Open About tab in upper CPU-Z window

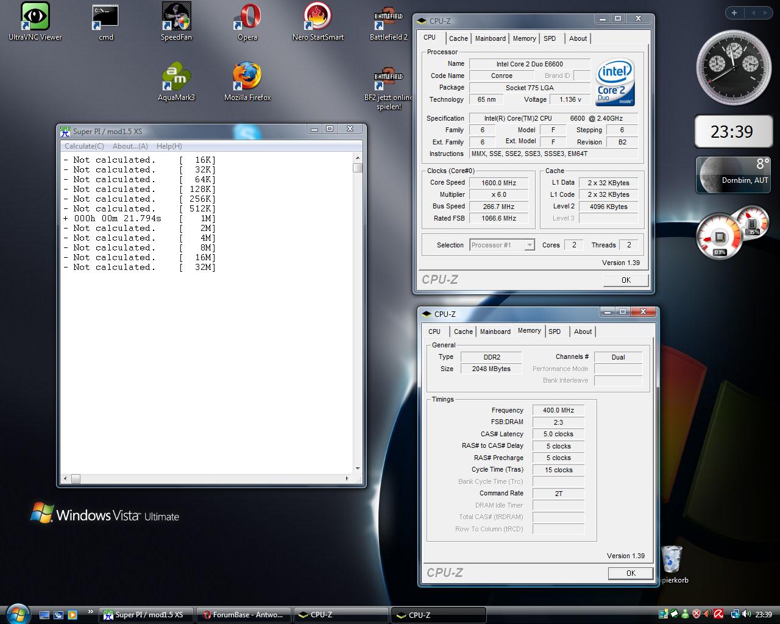pyautogui.click(x=578, y=38)
